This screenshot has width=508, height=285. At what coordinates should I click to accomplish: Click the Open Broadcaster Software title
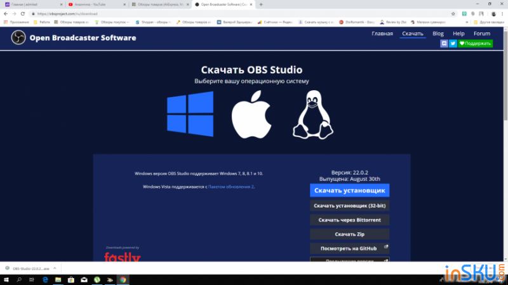83,38
